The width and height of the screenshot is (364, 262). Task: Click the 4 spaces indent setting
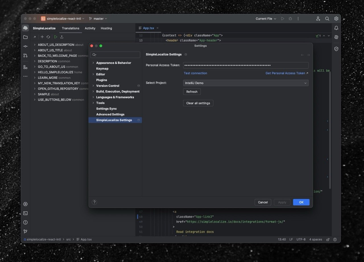pyautogui.click(x=316, y=240)
